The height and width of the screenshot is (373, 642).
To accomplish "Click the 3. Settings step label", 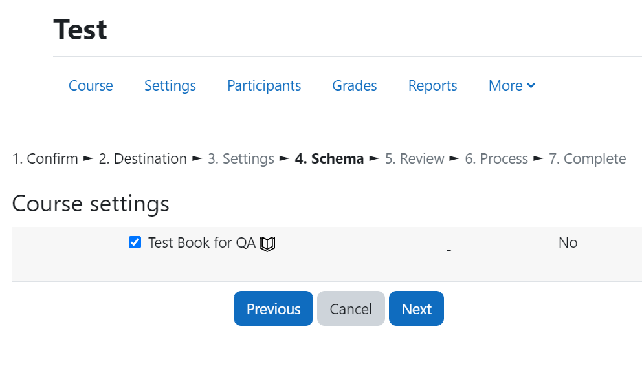I will point(241,158).
